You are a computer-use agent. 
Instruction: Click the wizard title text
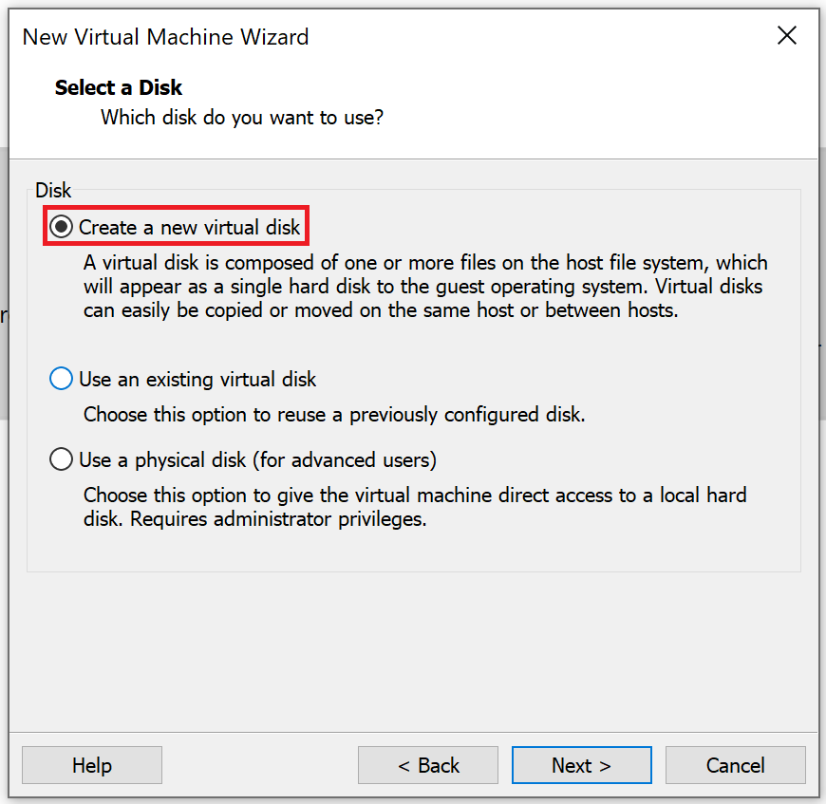[165, 37]
